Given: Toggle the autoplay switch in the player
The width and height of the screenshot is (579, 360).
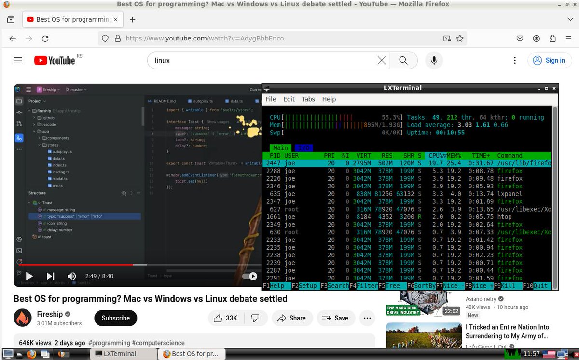Looking at the screenshot, I should pyautogui.click(x=250, y=276).
